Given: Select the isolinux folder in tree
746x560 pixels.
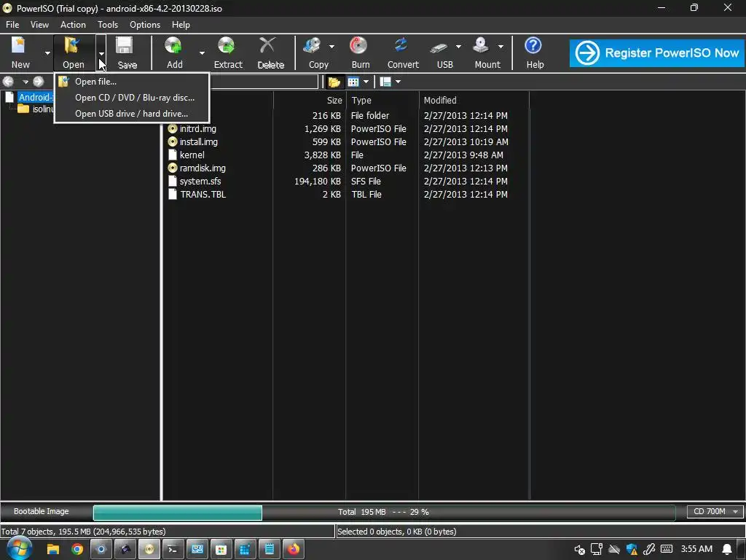Looking at the screenshot, I should (43, 109).
